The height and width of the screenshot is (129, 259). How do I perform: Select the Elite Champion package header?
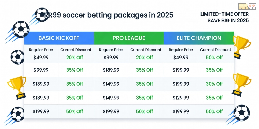click(x=199, y=38)
